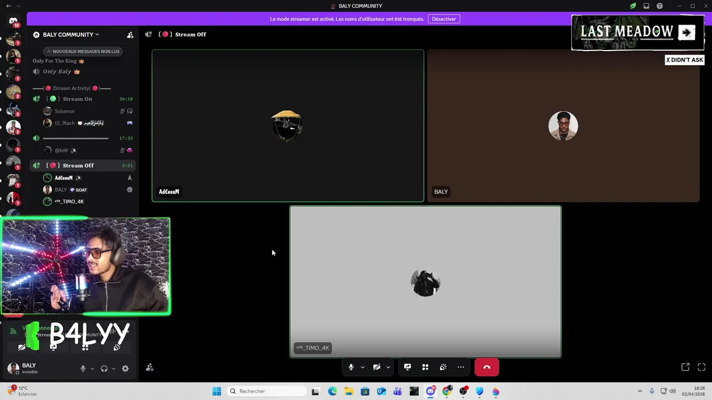Click Désactiver to turn off streamer mode
This screenshot has width=712, height=400.
click(444, 19)
